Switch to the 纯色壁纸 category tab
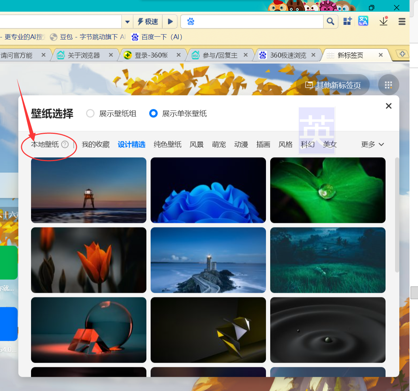The image size is (418, 391). click(x=168, y=144)
